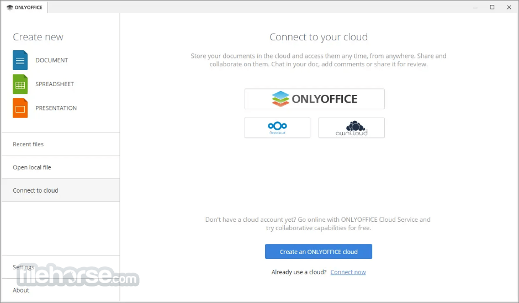Select Connect to cloud in sidebar
This screenshot has width=519, height=303.
(60, 190)
